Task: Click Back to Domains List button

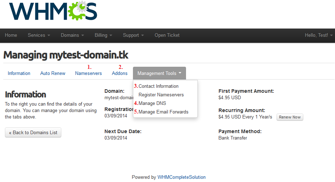Action: pos(33,133)
